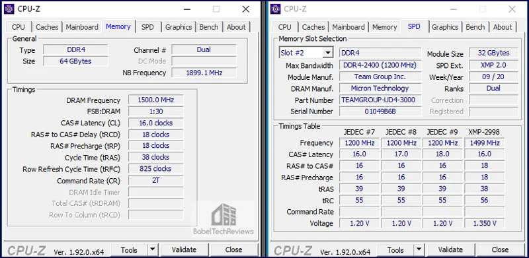529x258 pixels.
Task: Switch to the SPD tab in left window
Action: click(147, 27)
